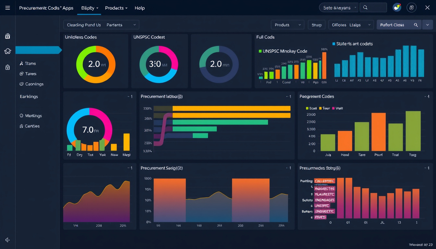Open the Products menu in the top bar

click(x=116, y=8)
